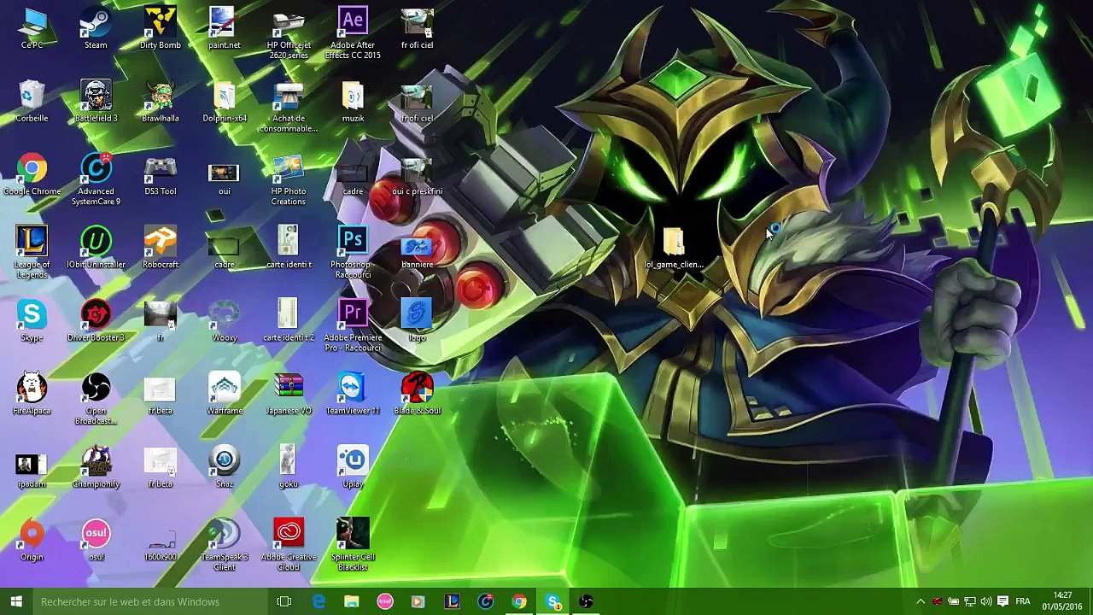Show hidden system tray icons
1093x615 pixels.
click(921, 601)
